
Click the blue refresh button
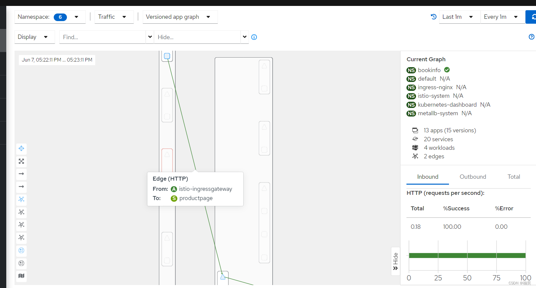coord(531,17)
